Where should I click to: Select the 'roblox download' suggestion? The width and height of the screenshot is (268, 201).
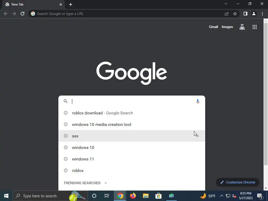click(x=132, y=113)
